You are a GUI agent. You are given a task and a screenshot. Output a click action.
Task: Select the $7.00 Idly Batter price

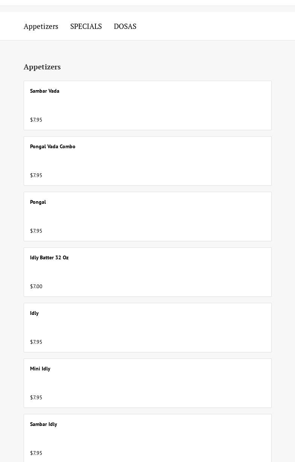[36, 286]
